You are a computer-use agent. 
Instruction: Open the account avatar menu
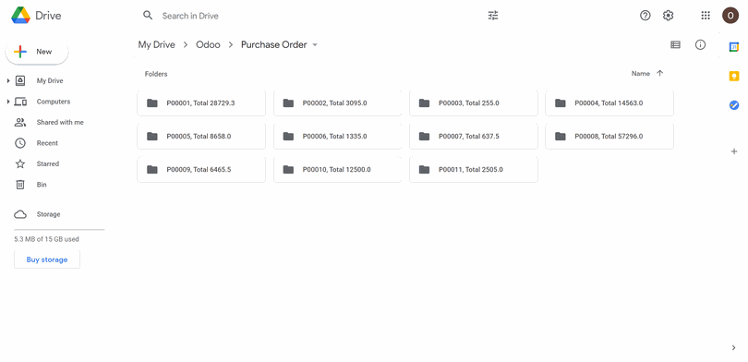(x=730, y=16)
